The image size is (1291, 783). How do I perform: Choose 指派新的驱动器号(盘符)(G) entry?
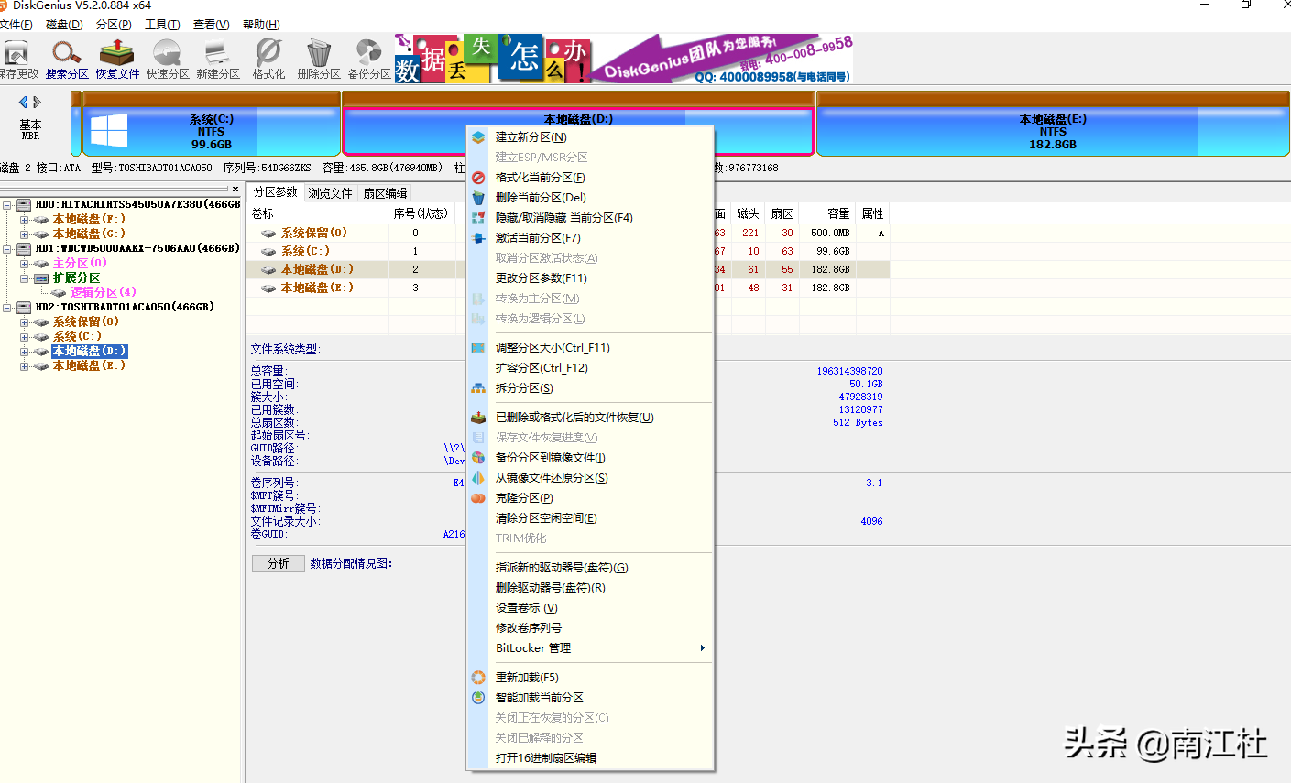coord(590,568)
